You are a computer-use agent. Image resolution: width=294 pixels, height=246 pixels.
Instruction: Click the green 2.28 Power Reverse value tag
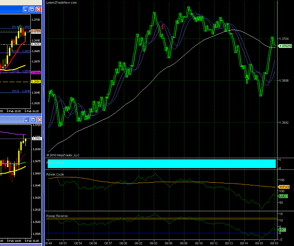point(282,230)
